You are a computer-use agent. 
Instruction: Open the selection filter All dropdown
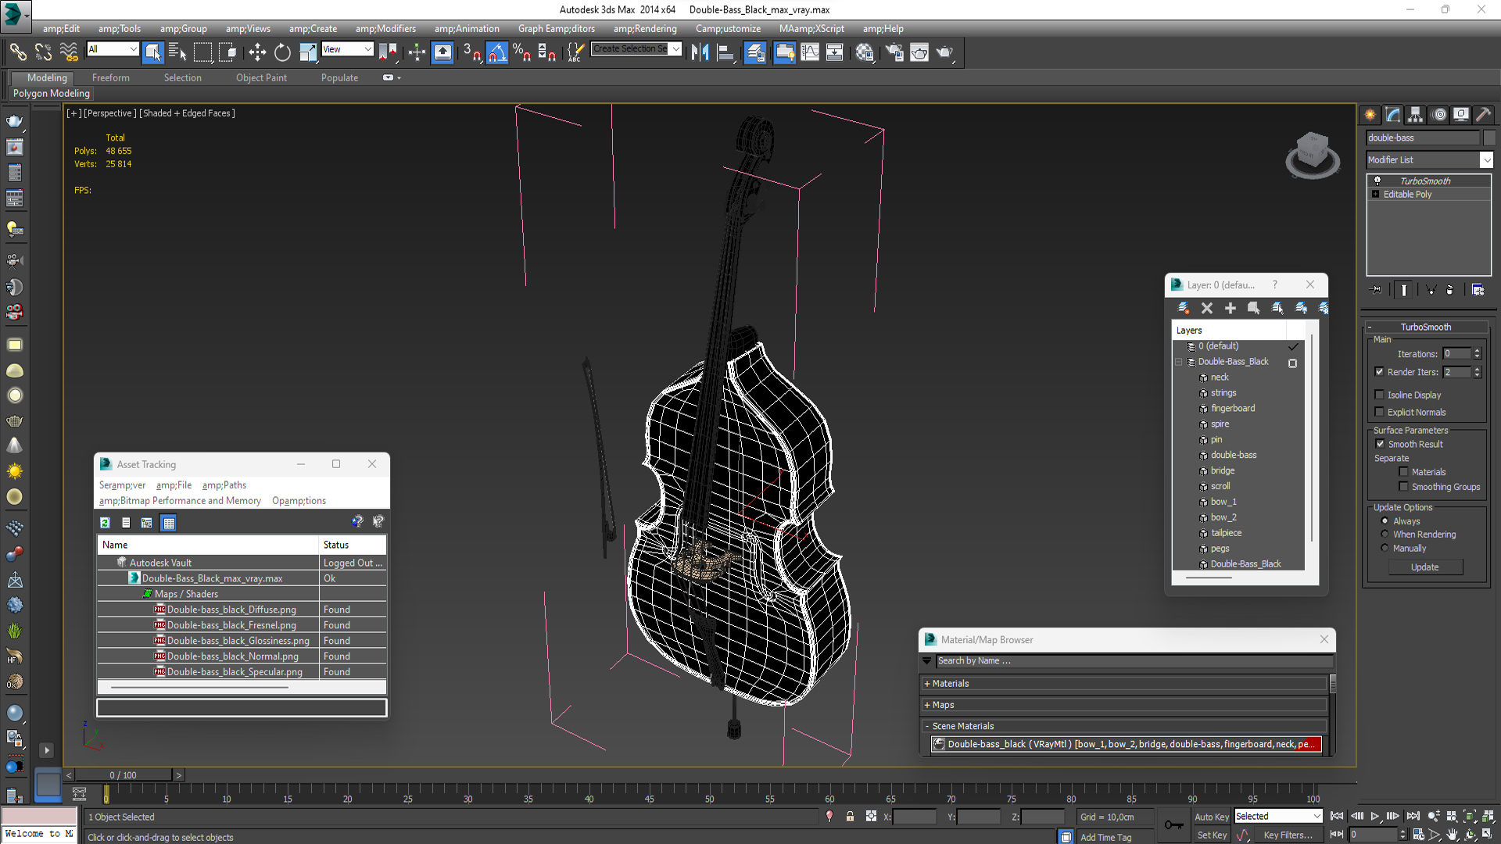click(113, 49)
